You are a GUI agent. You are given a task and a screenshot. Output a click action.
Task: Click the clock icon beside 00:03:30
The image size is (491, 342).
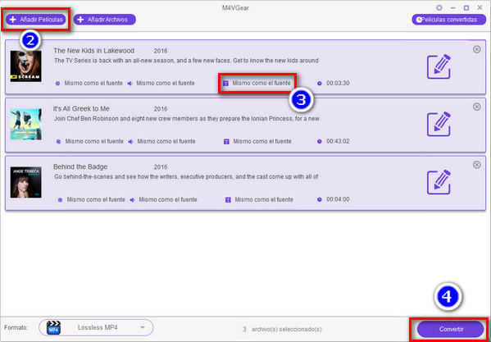pyautogui.click(x=320, y=84)
